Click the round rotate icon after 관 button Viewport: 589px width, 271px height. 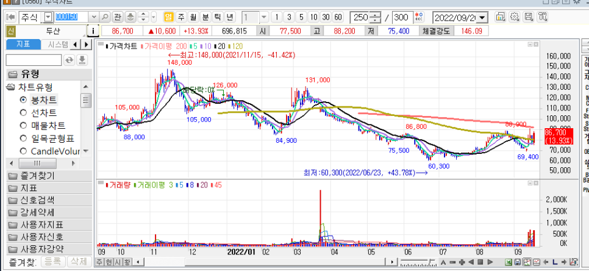click(130, 17)
